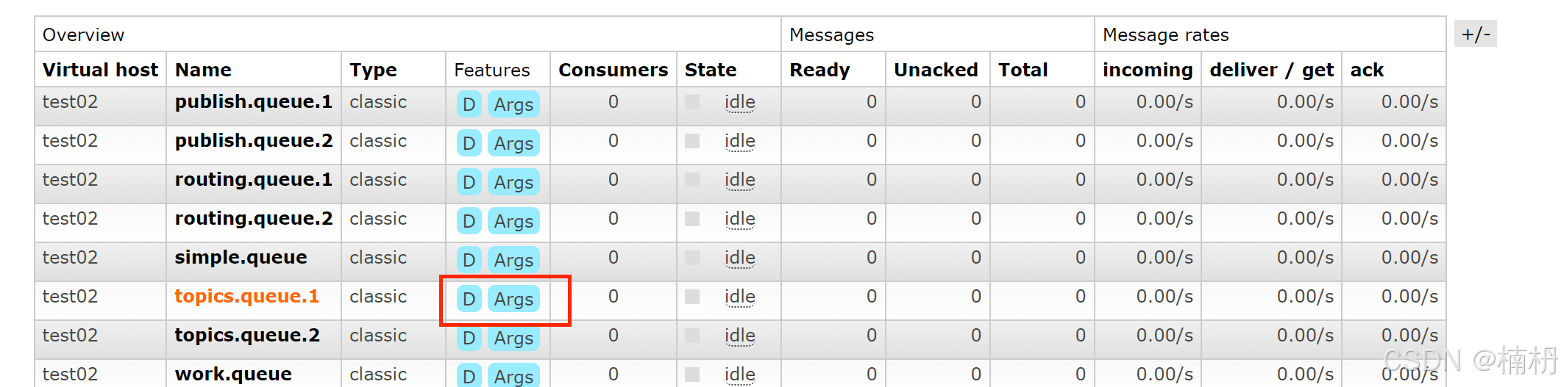Viewport: 1561px width, 387px height.
Task: Sort queues by Virtual host header
Action: pyautogui.click(x=100, y=70)
